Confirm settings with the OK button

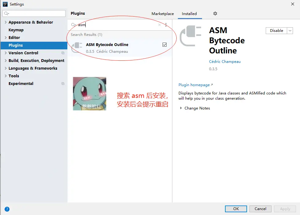(236, 209)
